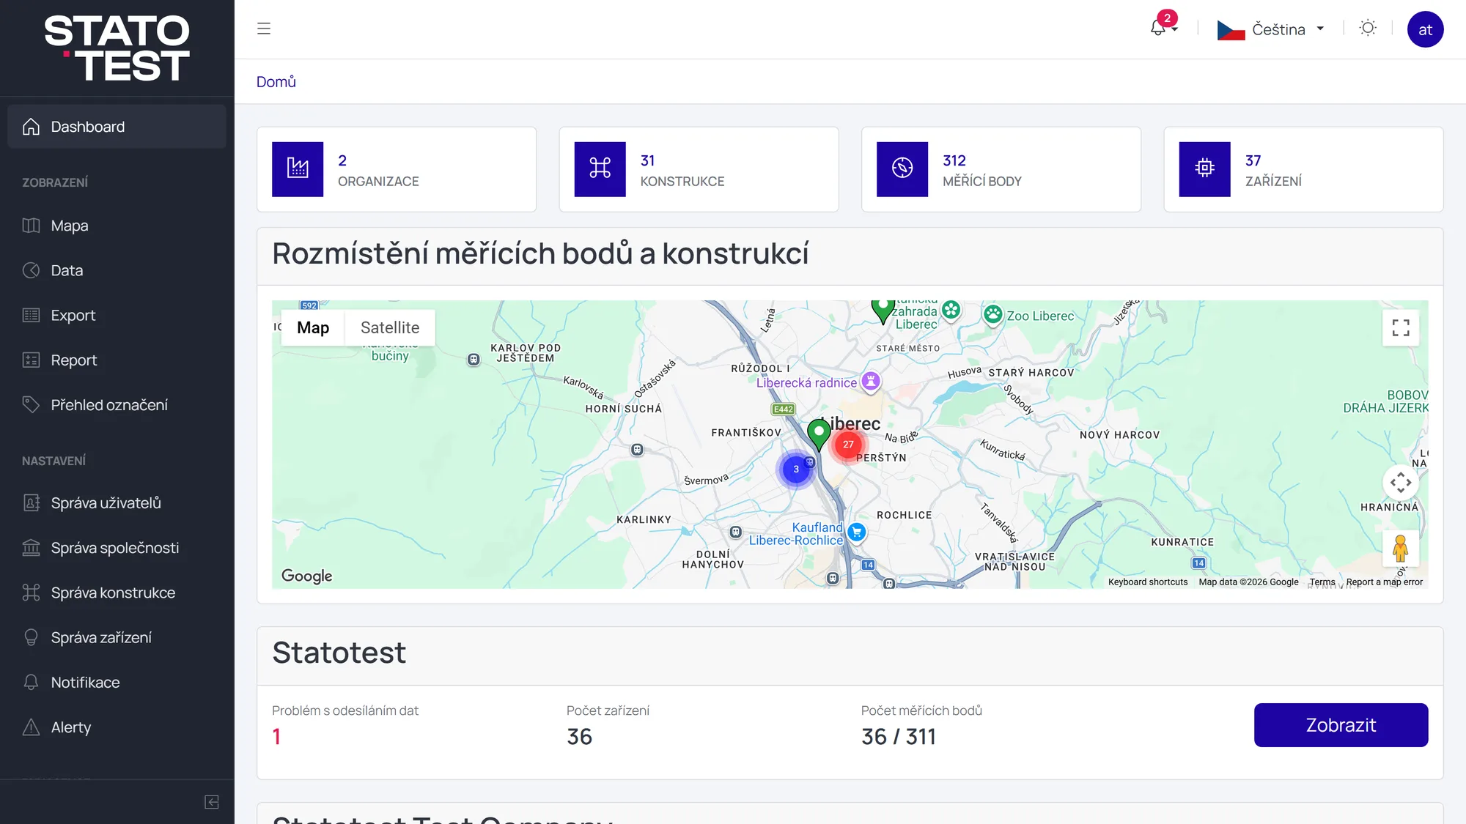The width and height of the screenshot is (1466, 824).
Task: Click the Správa společnosti bank icon
Action: [31, 548]
